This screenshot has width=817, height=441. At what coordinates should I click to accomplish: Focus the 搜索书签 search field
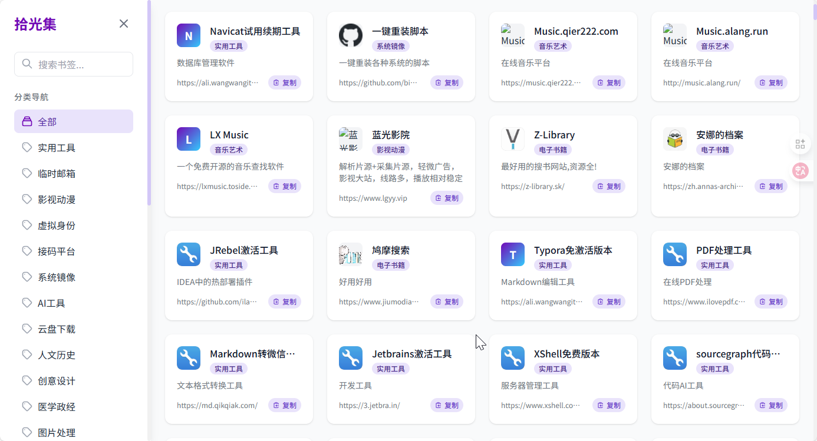74,64
